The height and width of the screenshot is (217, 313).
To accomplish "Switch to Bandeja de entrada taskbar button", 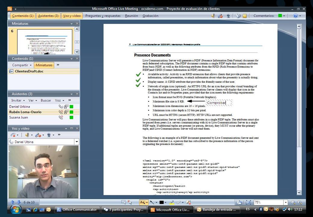I will point(217,209).
